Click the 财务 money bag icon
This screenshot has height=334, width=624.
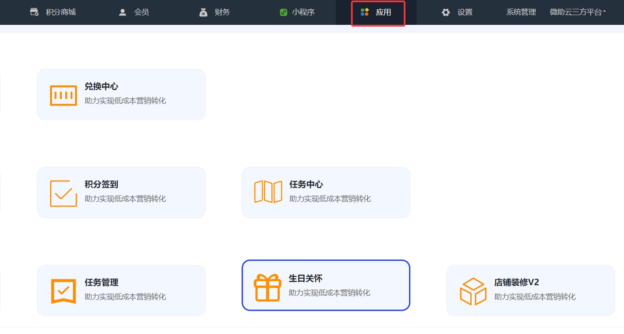coord(203,12)
